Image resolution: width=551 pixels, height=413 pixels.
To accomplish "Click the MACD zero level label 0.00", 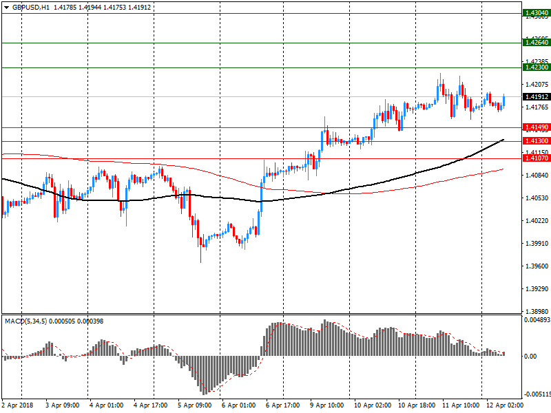I will (x=530, y=356).
